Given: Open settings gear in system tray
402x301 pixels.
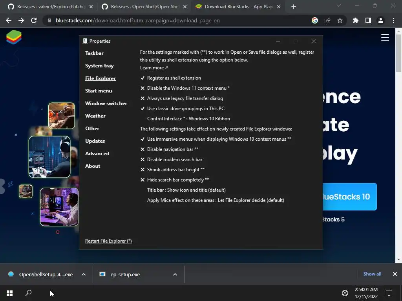Looking at the screenshot, I should tap(345, 293).
